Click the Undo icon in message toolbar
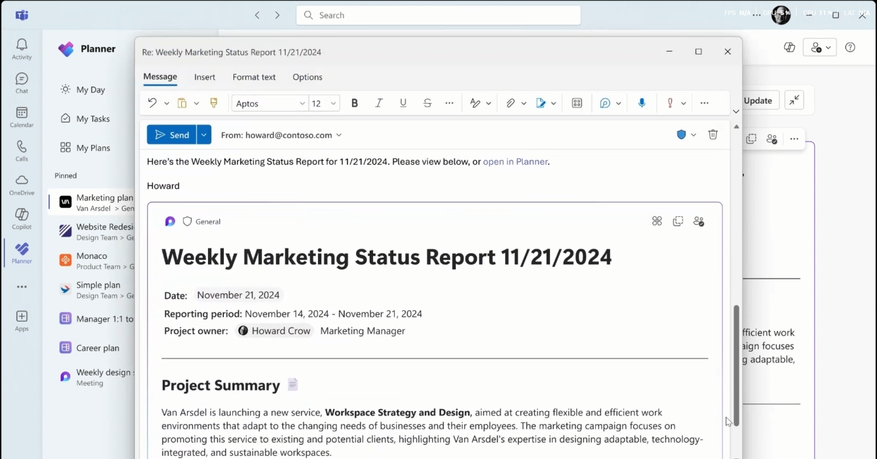This screenshot has height=459, width=877. pos(152,103)
